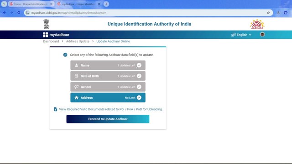Click the person icon in Name row
The height and width of the screenshot is (164, 292).
coord(76,65)
